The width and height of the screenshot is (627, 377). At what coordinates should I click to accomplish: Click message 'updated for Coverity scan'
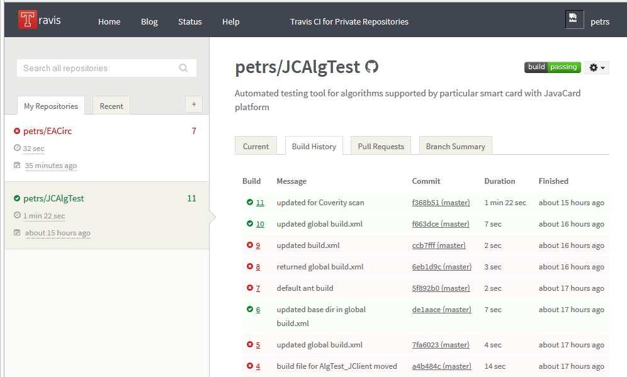pyautogui.click(x=320, y=203)
